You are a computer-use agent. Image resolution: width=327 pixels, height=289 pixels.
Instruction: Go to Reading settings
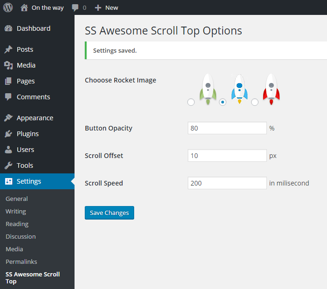(x=17, y=224)
